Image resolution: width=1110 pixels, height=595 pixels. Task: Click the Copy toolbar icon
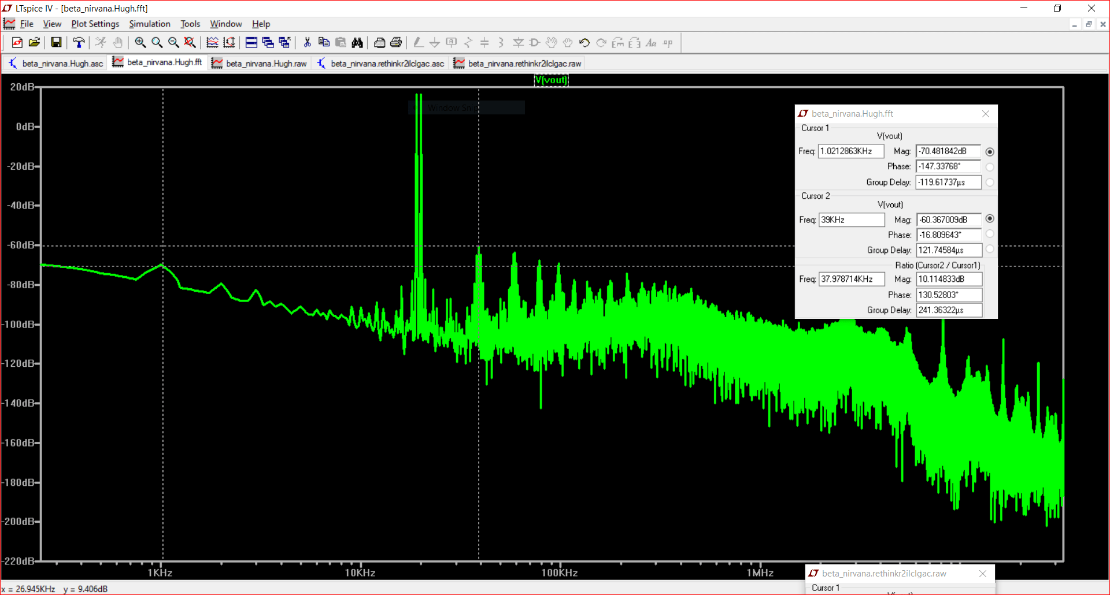324,42
